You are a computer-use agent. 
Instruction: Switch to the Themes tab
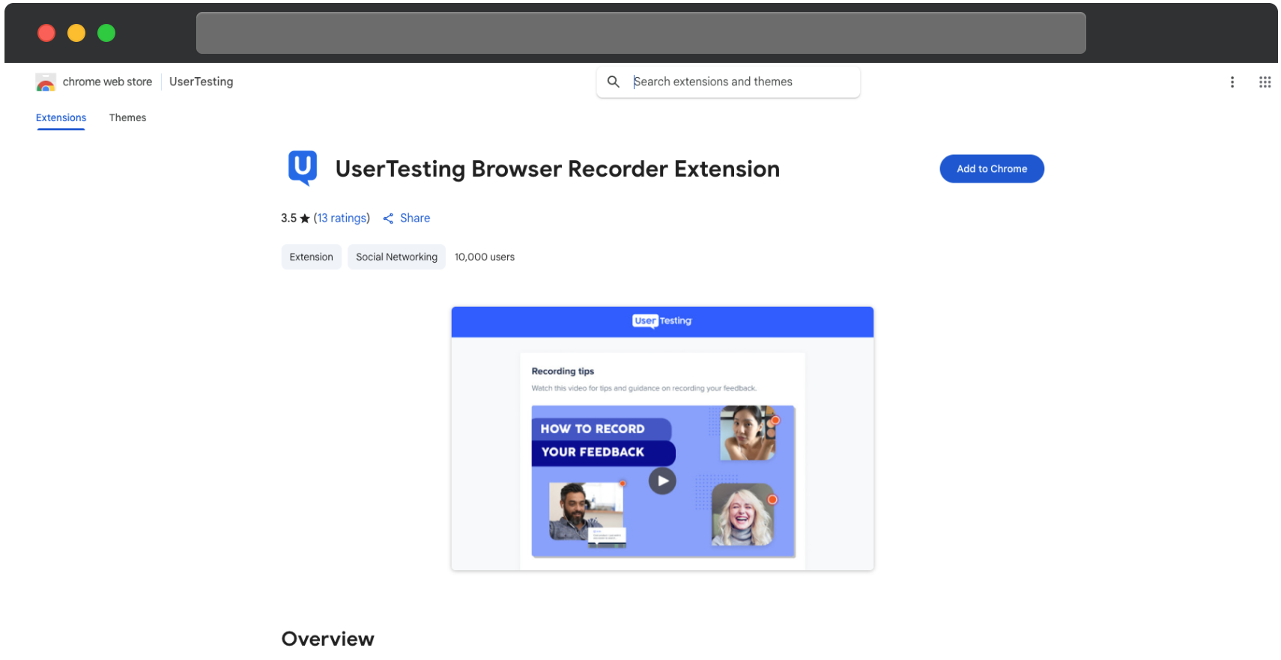click(127, 117)
